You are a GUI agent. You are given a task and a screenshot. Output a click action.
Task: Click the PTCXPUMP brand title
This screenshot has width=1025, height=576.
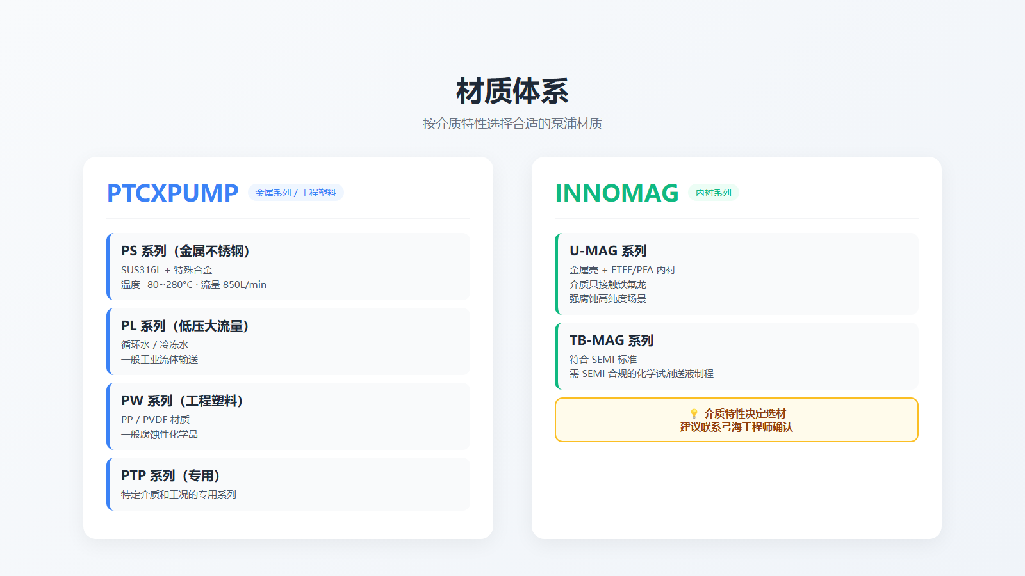[x=172, y=193]
